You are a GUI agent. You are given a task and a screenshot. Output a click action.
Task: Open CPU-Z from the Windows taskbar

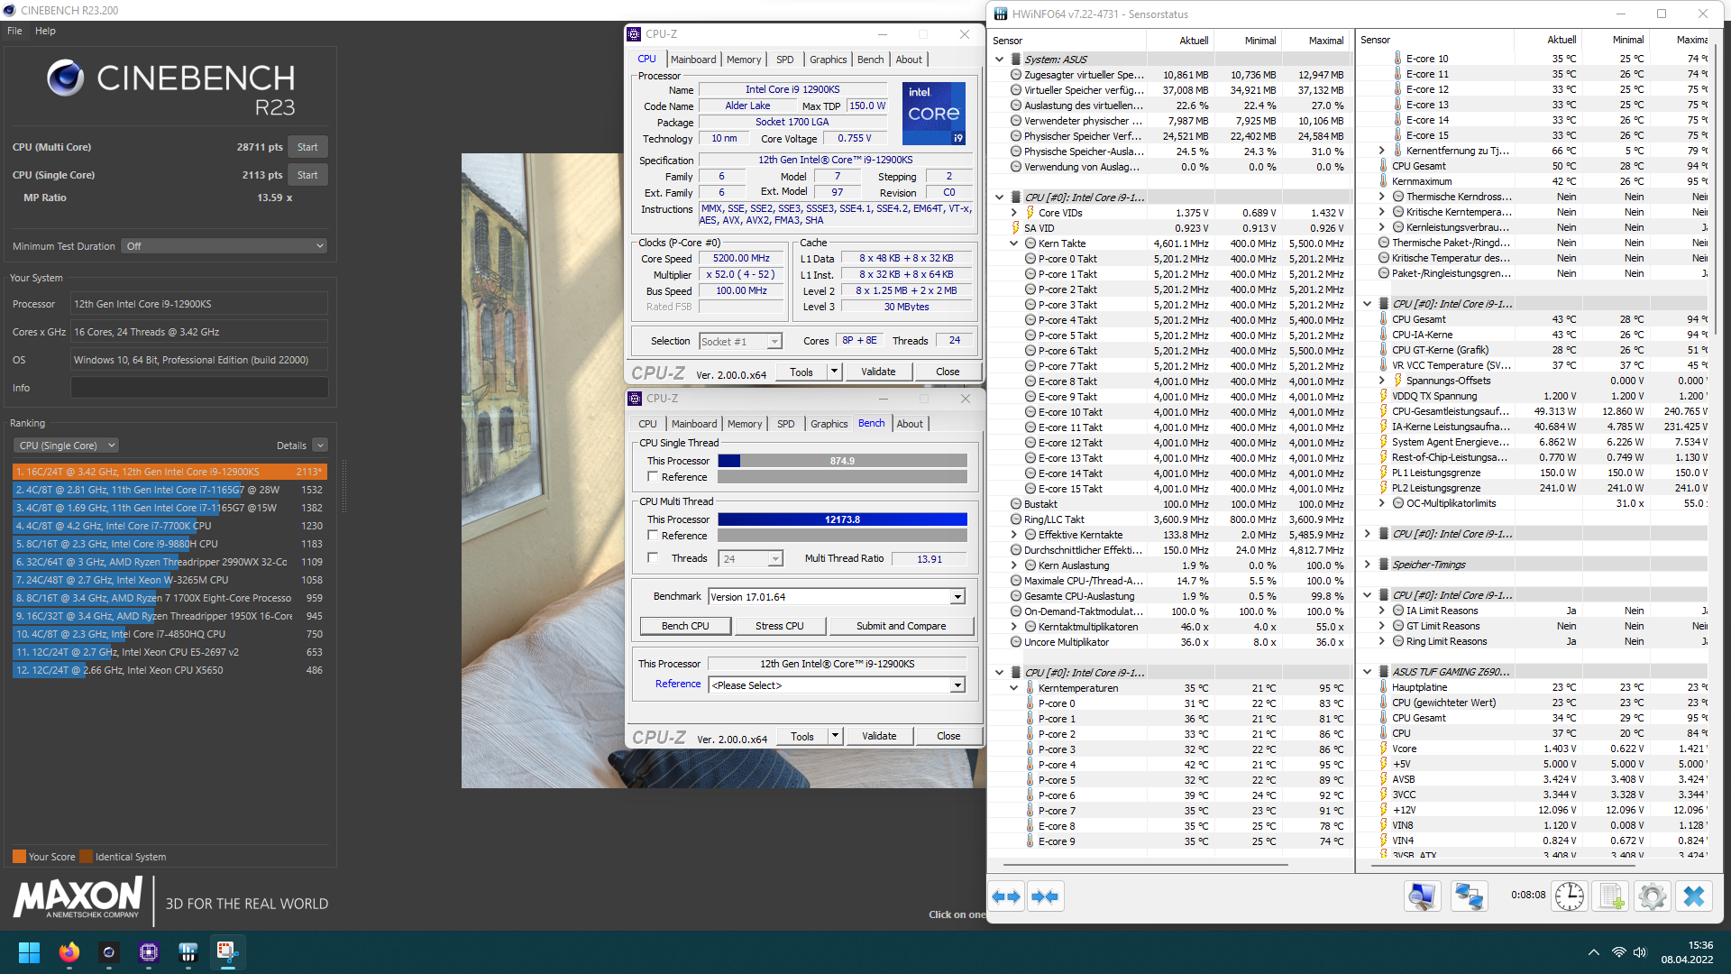pos(149,952)
